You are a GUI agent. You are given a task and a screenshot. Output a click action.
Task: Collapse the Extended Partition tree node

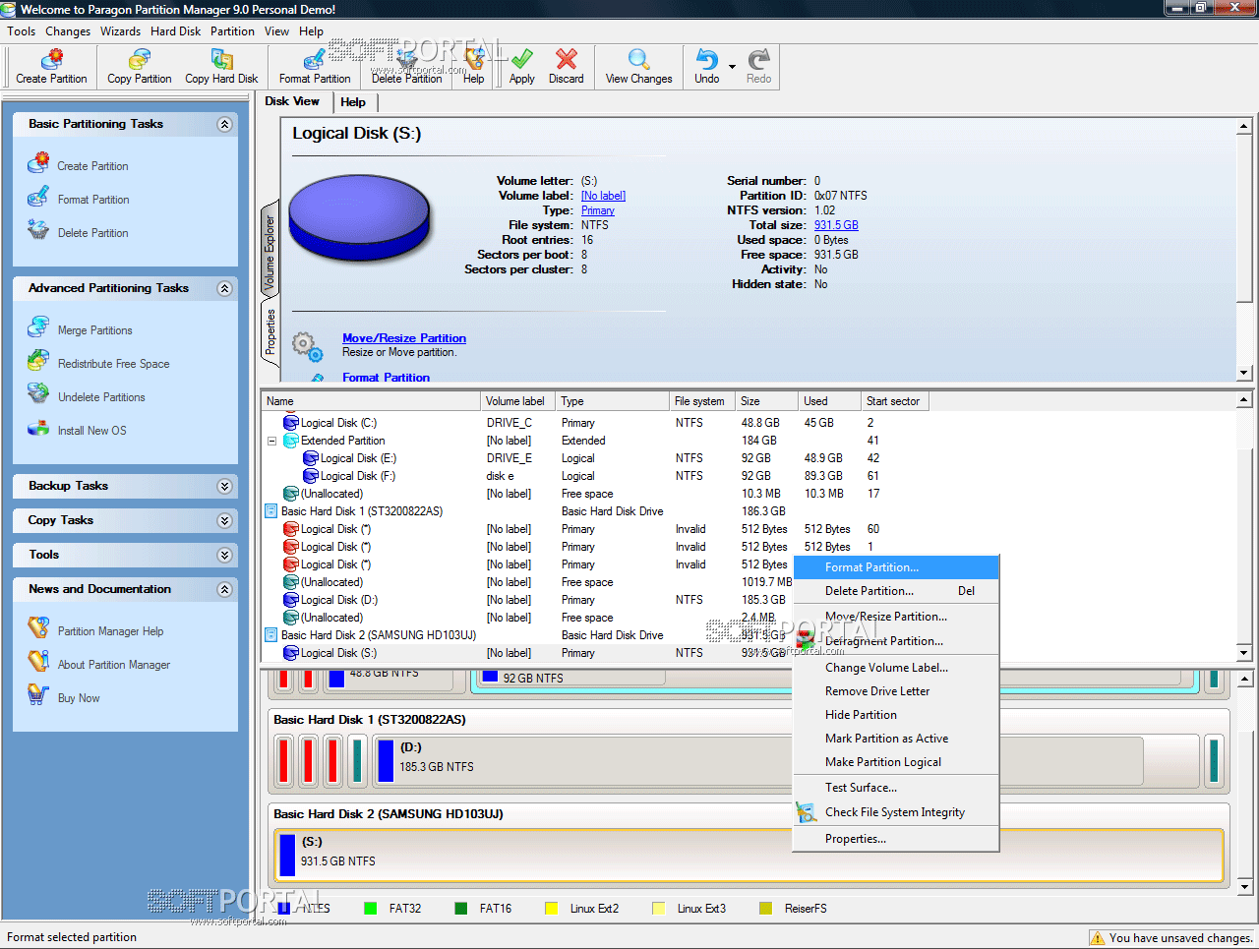271,441
